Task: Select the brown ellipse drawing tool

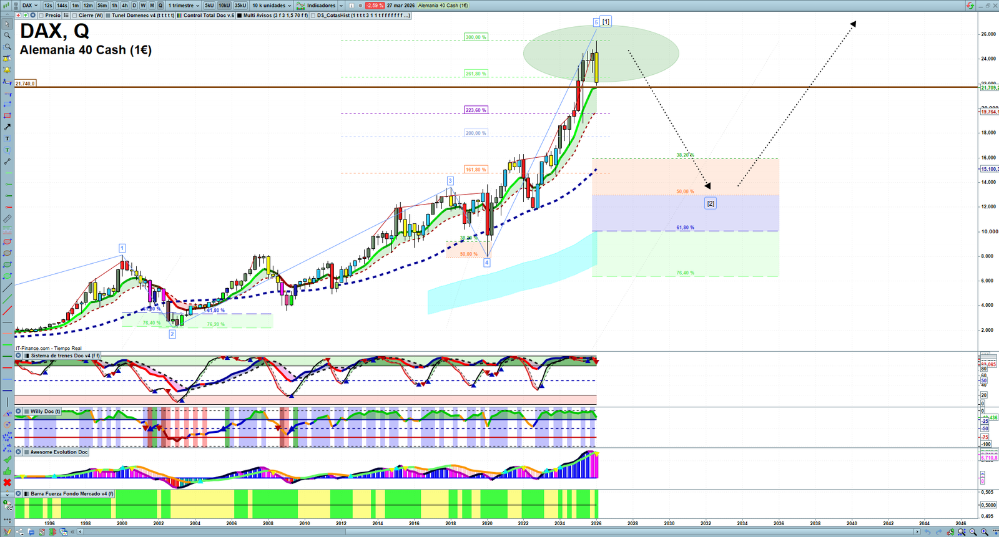Action: [x=7, y=253]
